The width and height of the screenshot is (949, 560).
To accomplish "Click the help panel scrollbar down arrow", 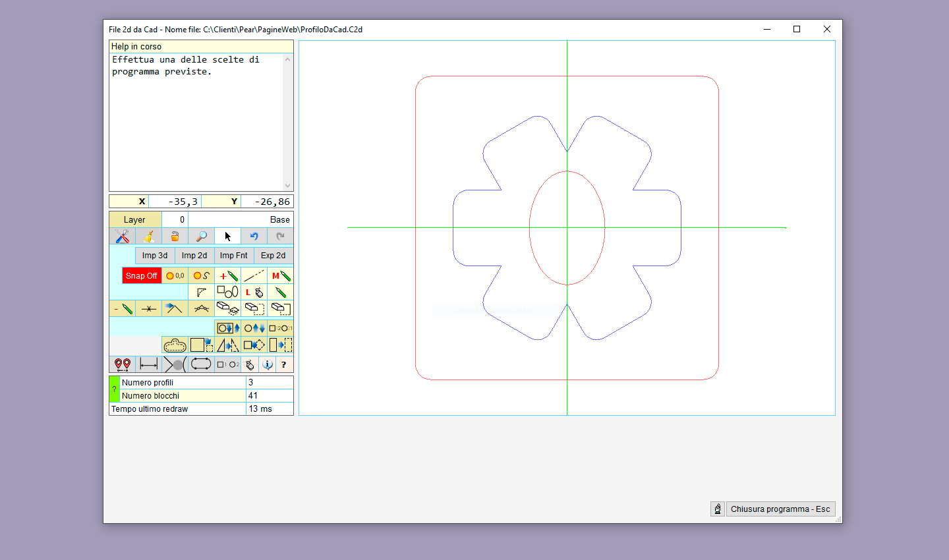I will (287, 186).
